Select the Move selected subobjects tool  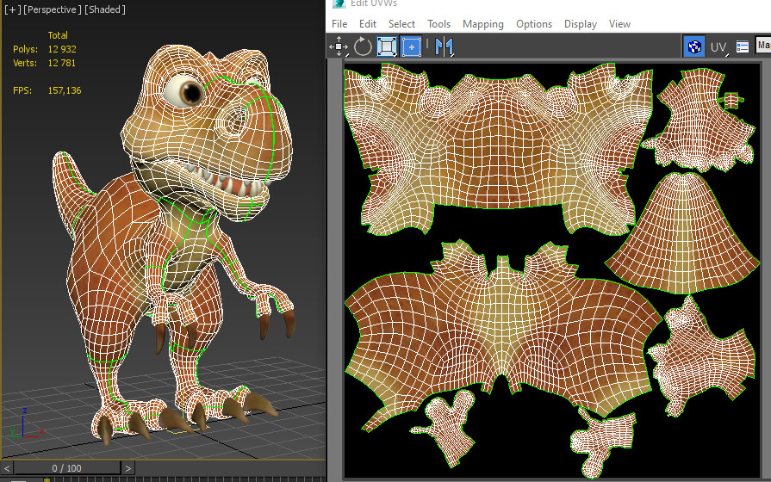pos(339,46)
